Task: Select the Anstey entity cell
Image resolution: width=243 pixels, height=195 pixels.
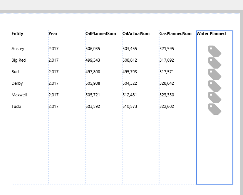Action: coord(18,49)
